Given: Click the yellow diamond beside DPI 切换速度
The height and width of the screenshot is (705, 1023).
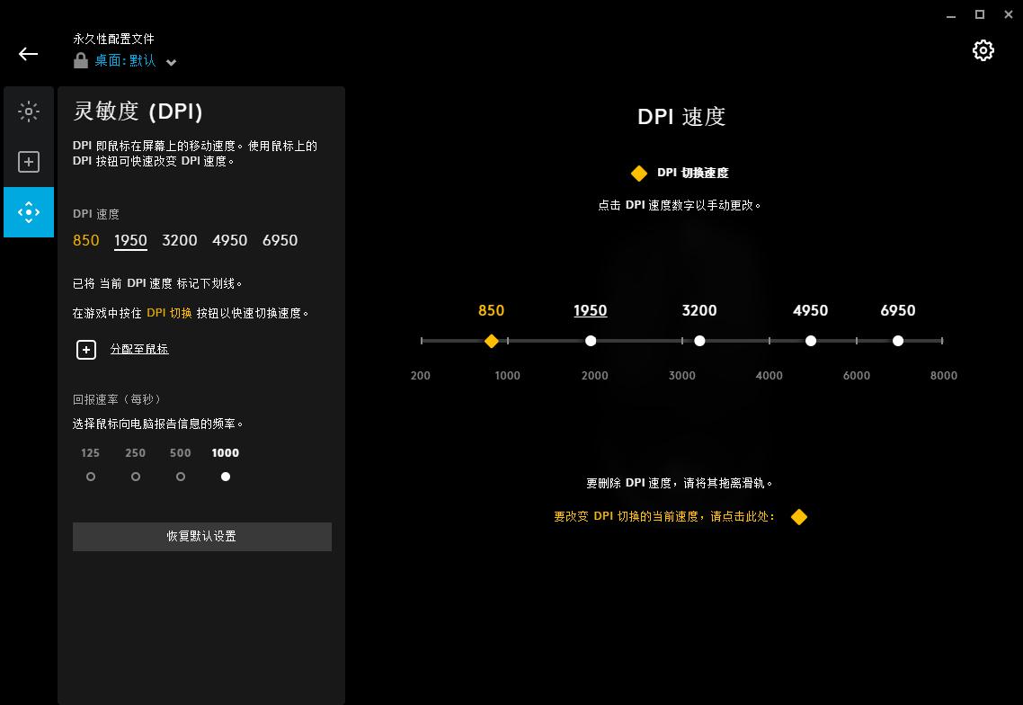Looking at the screenshot, I should (x=639, y=173).
